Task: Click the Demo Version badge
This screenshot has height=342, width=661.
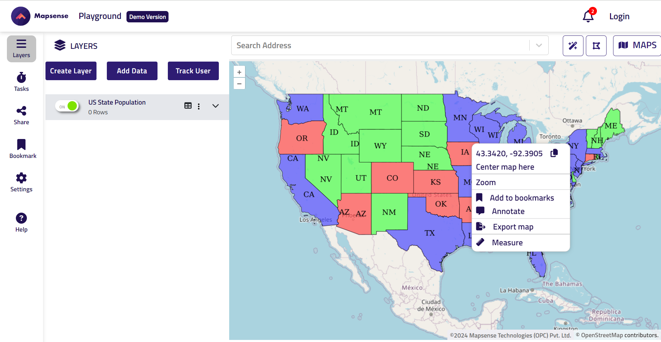Action: 148,17
